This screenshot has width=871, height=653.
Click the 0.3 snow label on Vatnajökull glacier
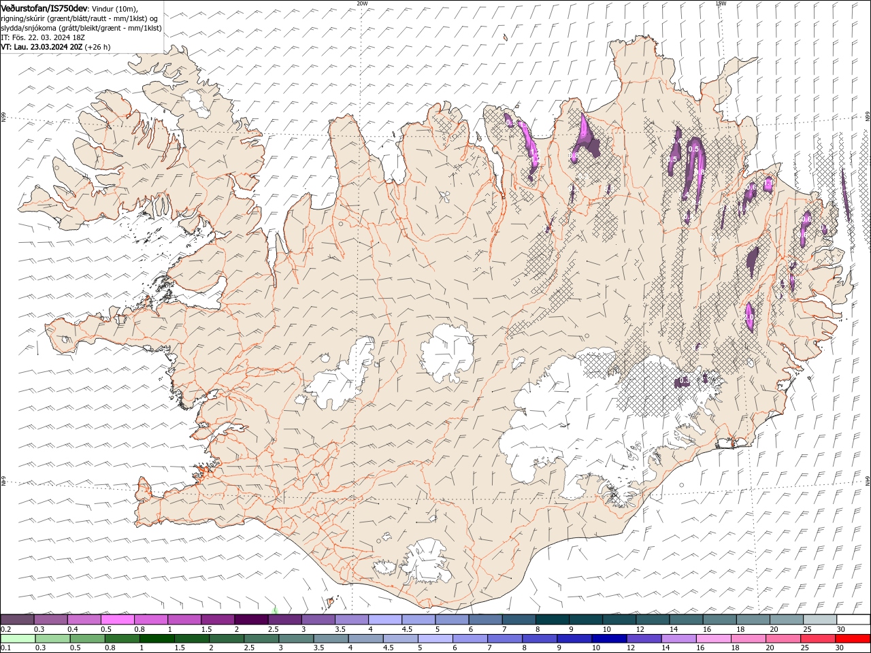[683, 382]
